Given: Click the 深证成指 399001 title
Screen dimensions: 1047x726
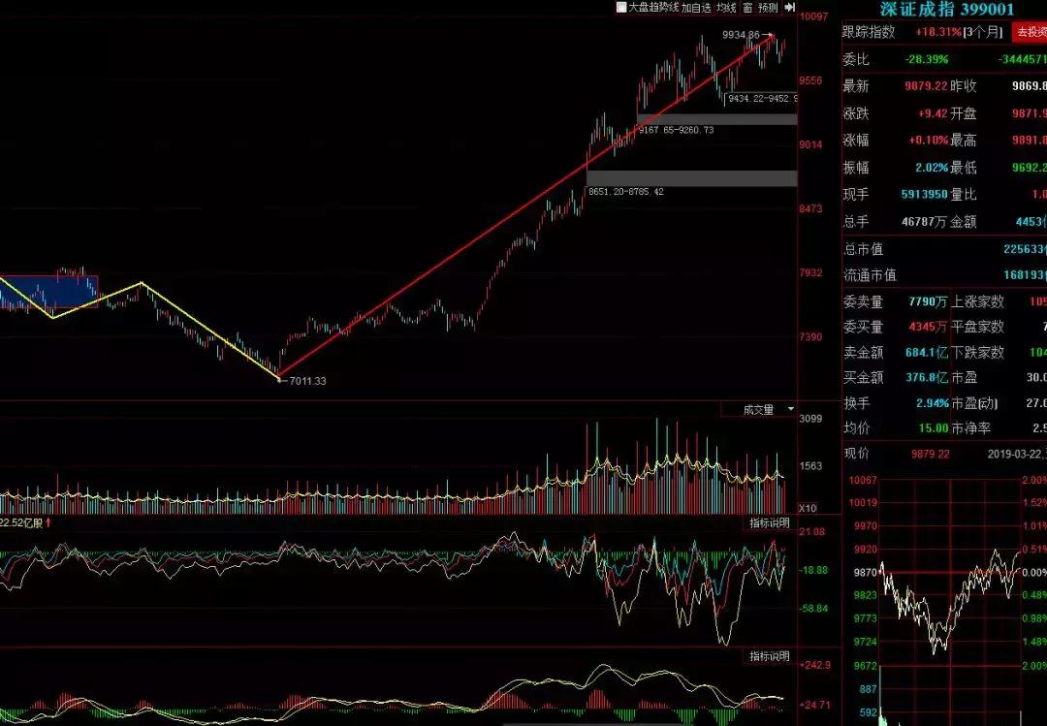Looking at the screenshot, I should tap(946, 10).
